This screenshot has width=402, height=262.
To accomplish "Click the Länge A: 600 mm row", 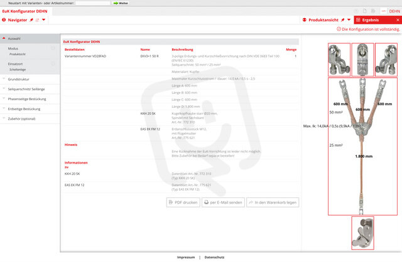I will (x=184, y=86).
